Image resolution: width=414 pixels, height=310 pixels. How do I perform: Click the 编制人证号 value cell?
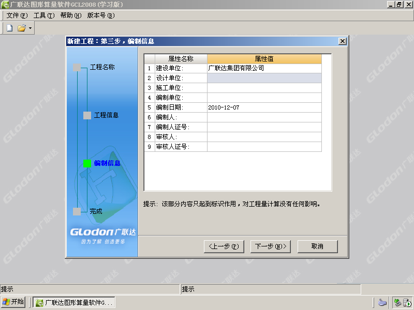264,127
